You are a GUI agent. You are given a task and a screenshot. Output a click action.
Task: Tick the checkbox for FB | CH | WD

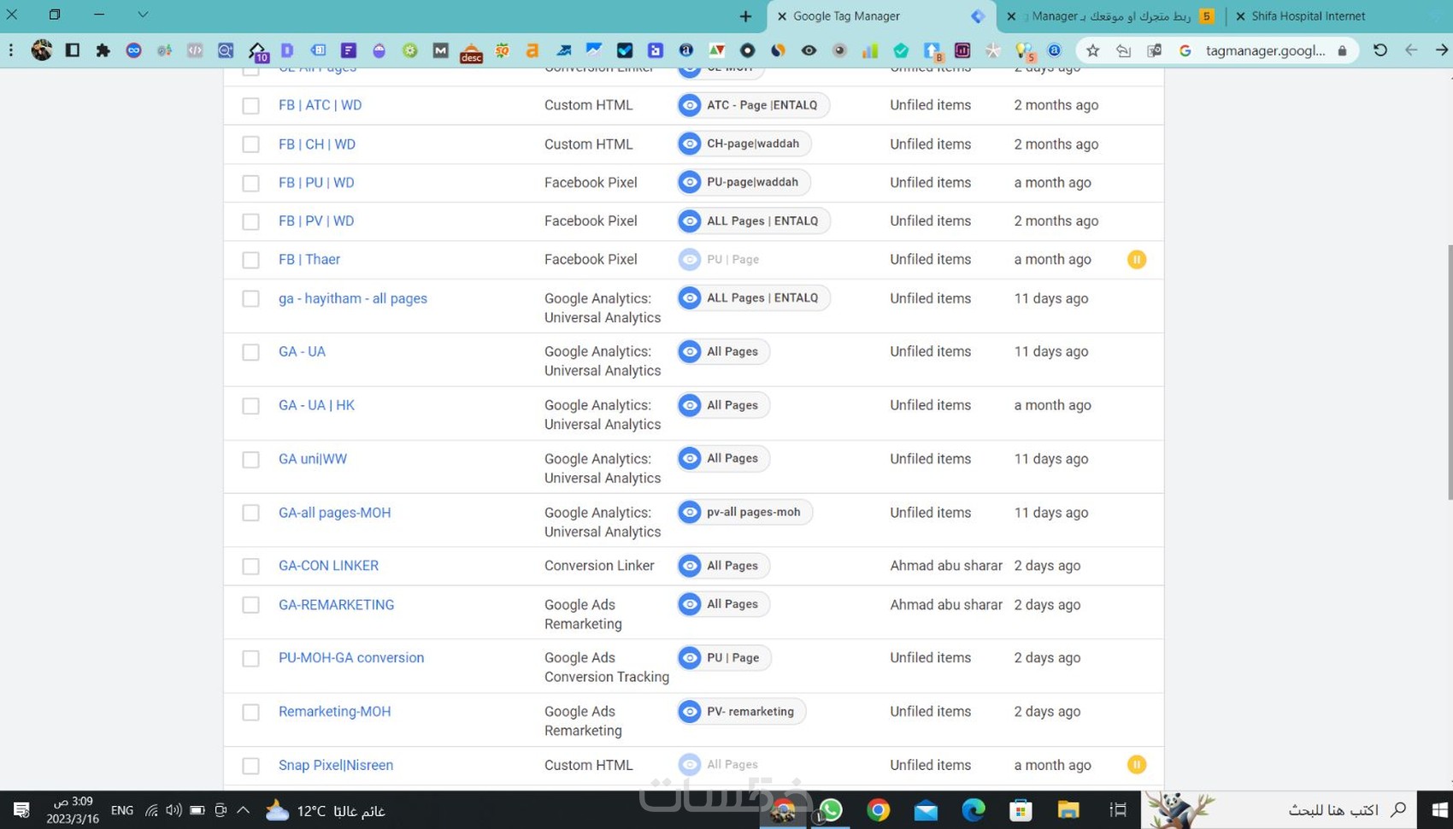tap(250, 144)
